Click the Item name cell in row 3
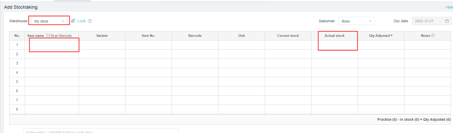 [x=52, y=63]
